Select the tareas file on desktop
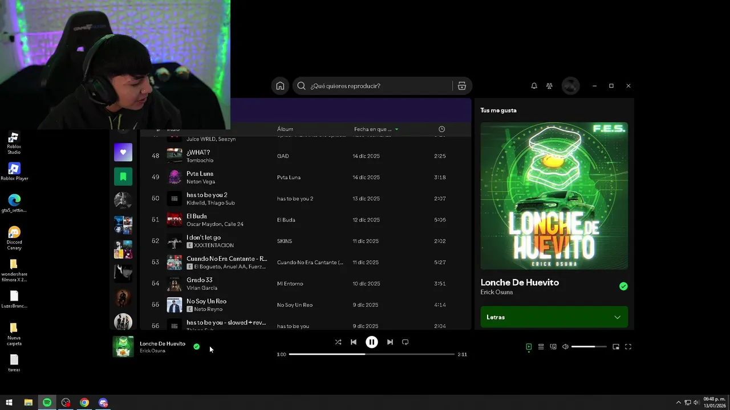This screenshot has width=730, height=410. (x=14, y=363)
